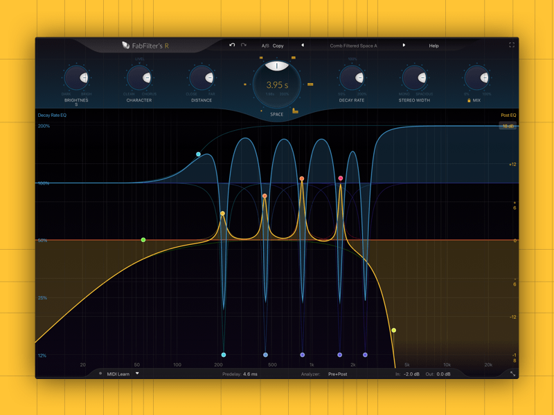Select the yellow high-cut Post EQ node

pyautogui.click(x=393, y=331)
